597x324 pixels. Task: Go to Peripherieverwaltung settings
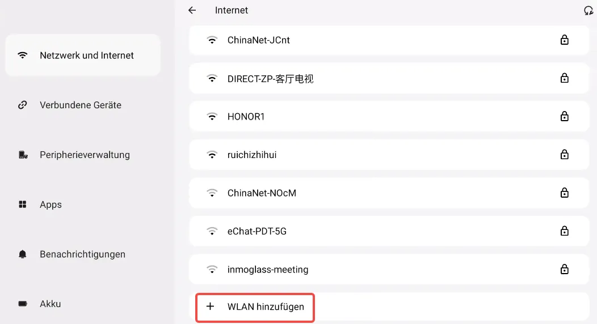(x=85, y=155)
